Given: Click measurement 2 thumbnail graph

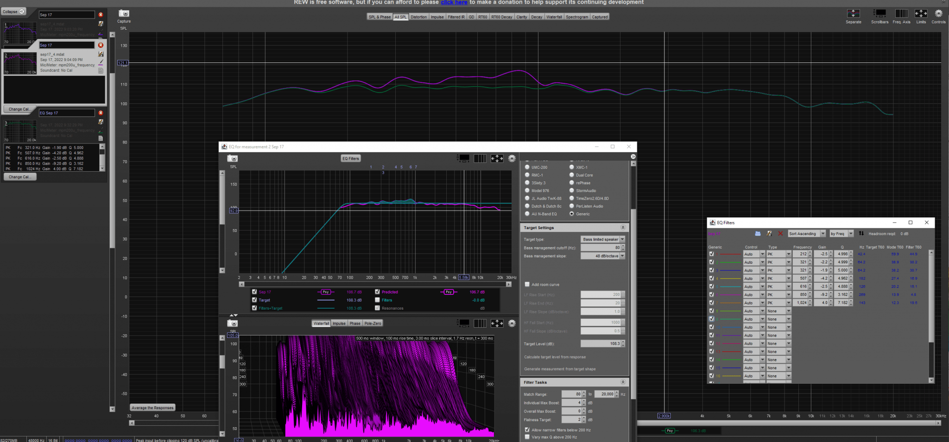Looking at the screenshot, I should (20, 63).
